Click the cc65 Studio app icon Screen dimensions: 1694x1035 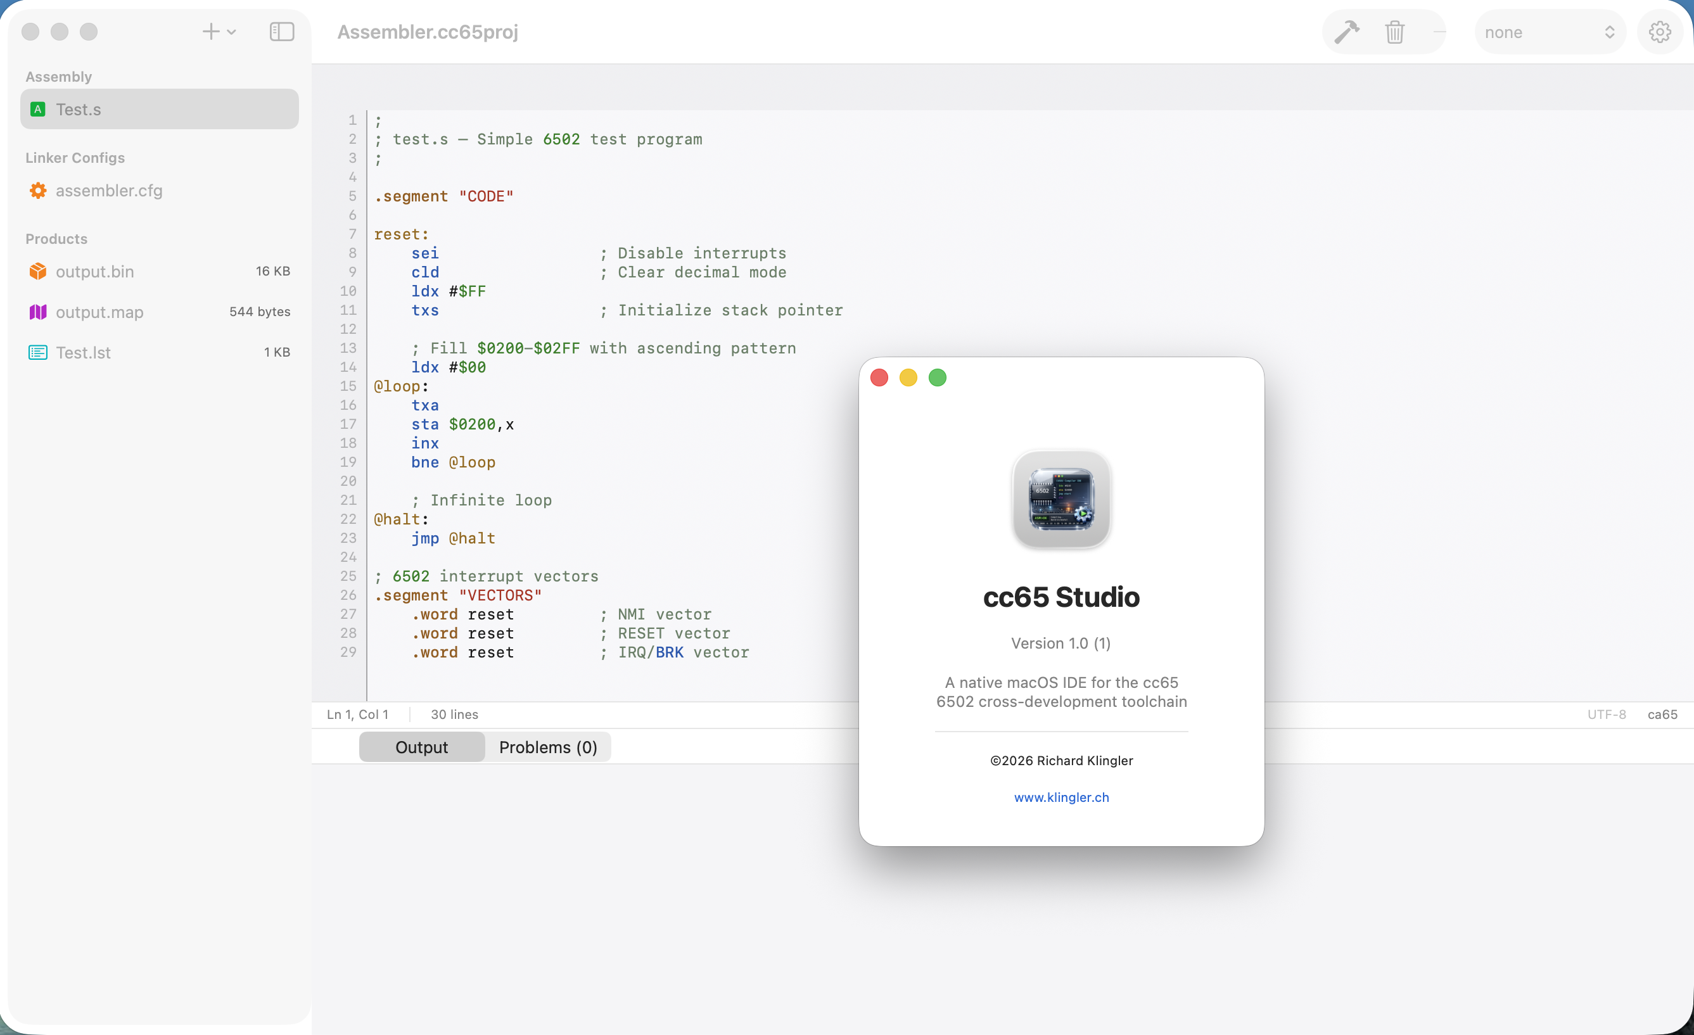click(1061, 499)
